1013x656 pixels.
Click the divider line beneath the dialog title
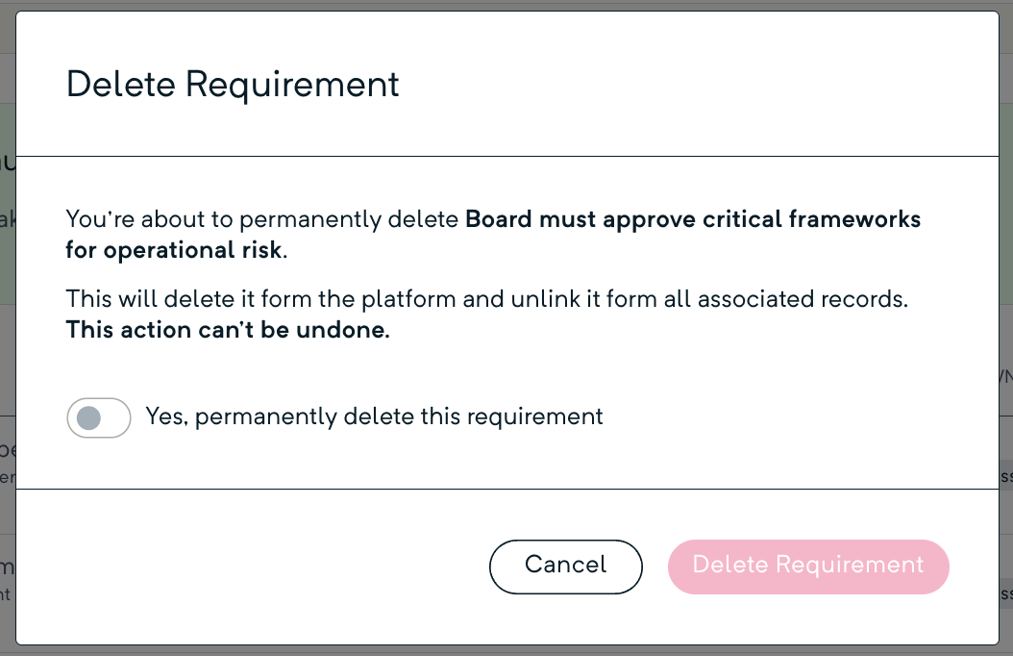[x=506, y=156]
